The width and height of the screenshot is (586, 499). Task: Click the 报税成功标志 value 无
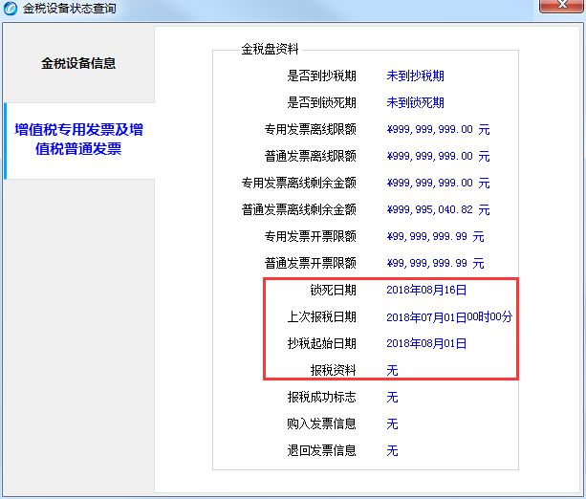click(392, 397)
